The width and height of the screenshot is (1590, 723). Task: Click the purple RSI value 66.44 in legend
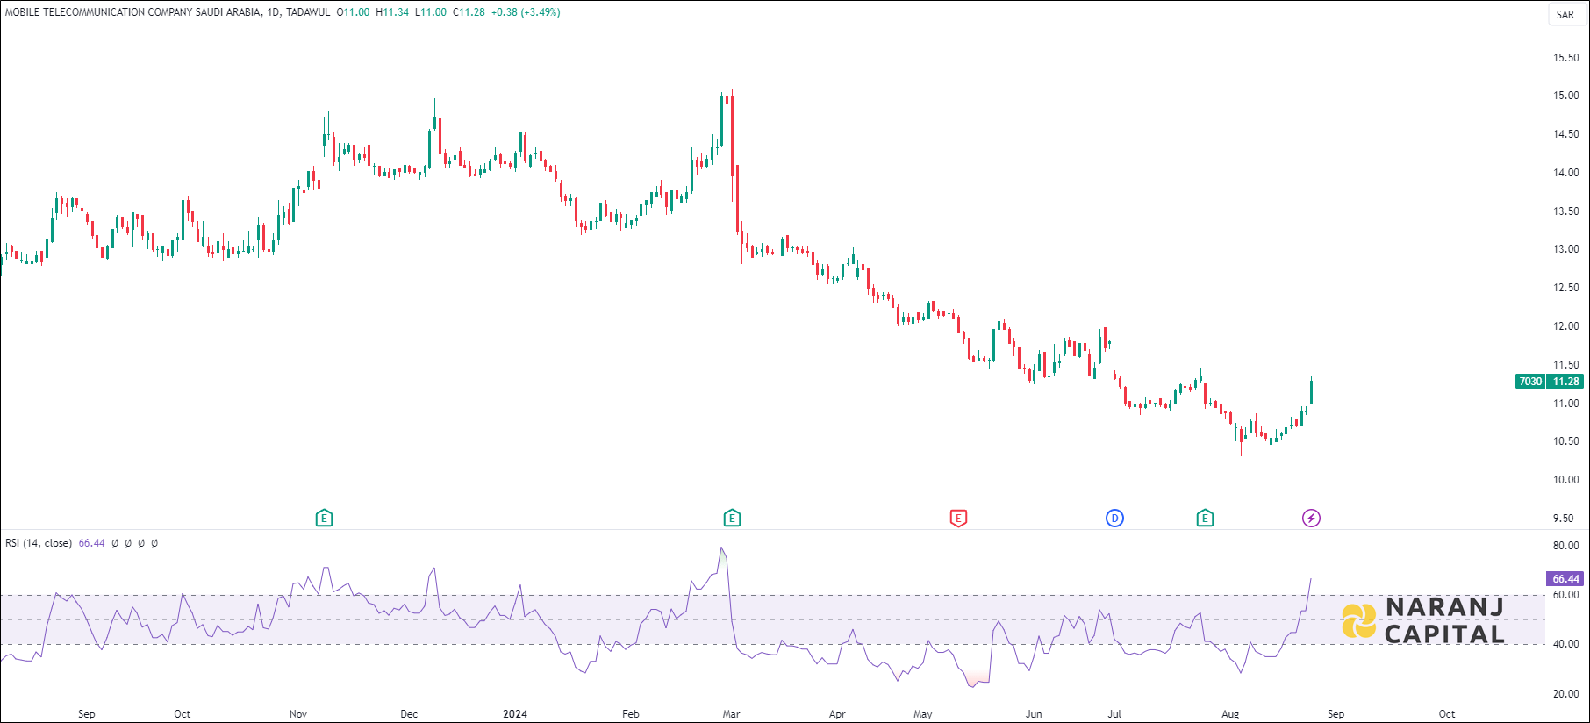point(91,543)
